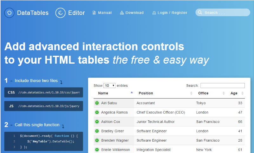Sort the table by Office column

[210, 93]
